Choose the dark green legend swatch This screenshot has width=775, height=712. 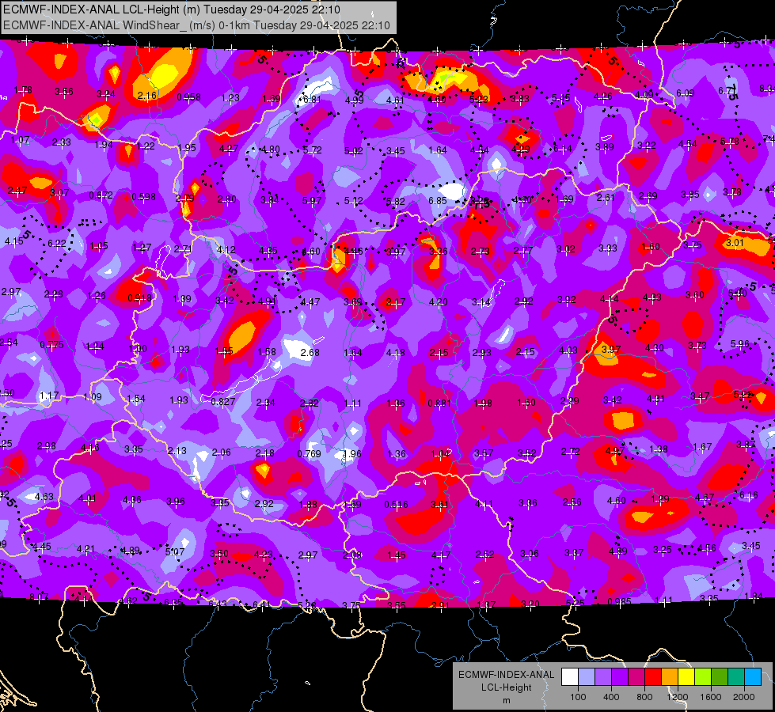720,676
